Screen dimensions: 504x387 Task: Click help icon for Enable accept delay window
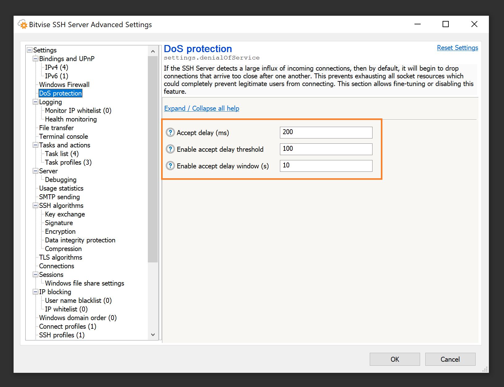point(170,166)
